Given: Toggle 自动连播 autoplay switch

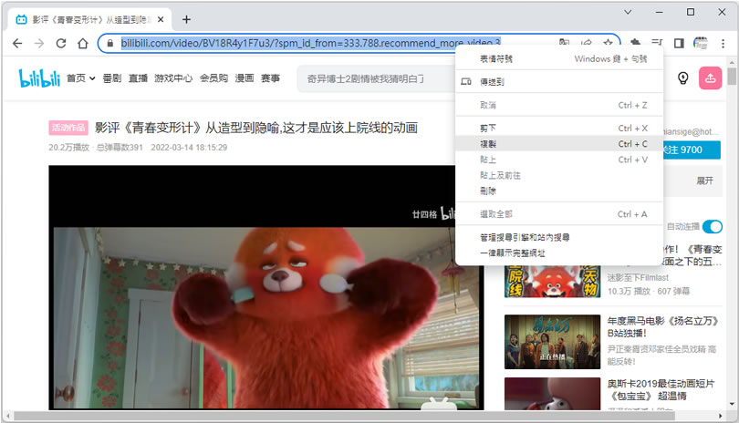Looking at the screenshot, I should coord(713,227).
